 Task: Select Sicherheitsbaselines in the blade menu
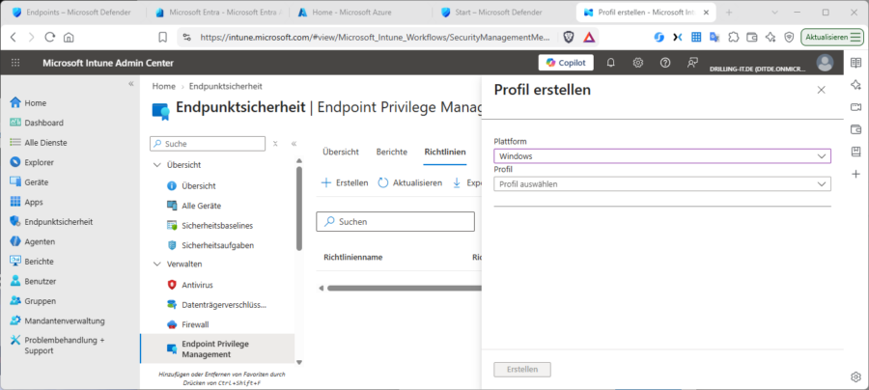coord(210,226)
